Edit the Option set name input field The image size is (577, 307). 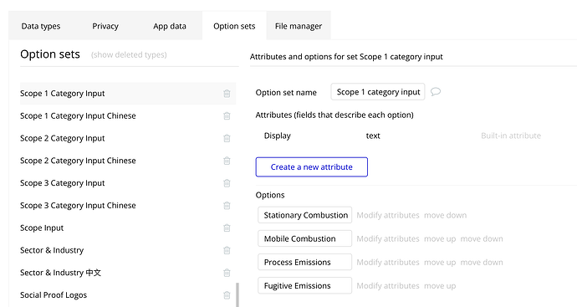pyautogui.click(x=378, y=92)
